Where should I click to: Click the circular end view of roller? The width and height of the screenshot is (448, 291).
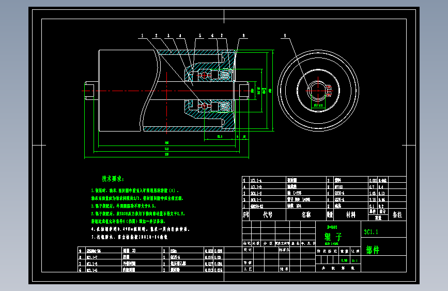tap(318, 91)
